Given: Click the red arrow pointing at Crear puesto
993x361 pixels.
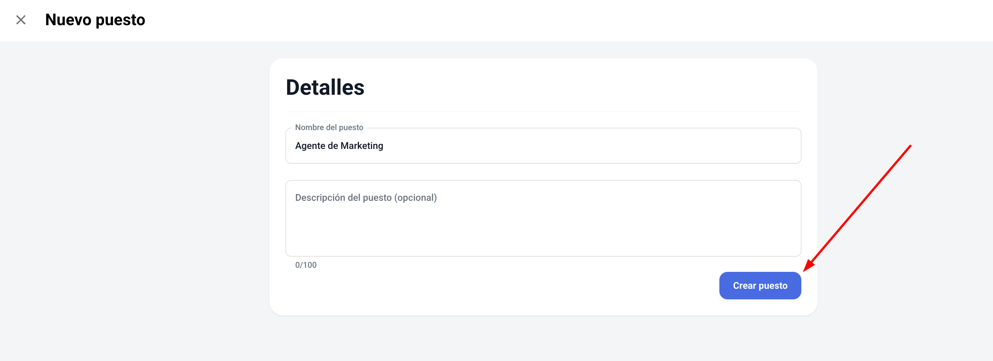Looking at the screenshot, I should point(857,208).
